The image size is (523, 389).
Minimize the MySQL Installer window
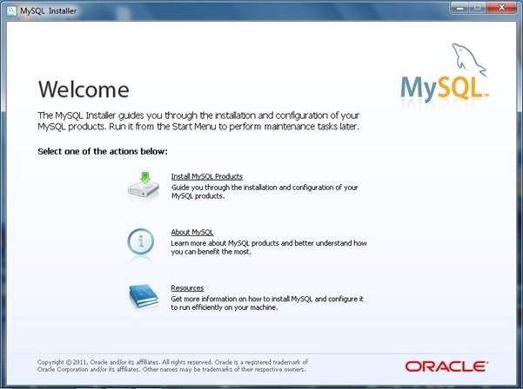tap(459, 8)
